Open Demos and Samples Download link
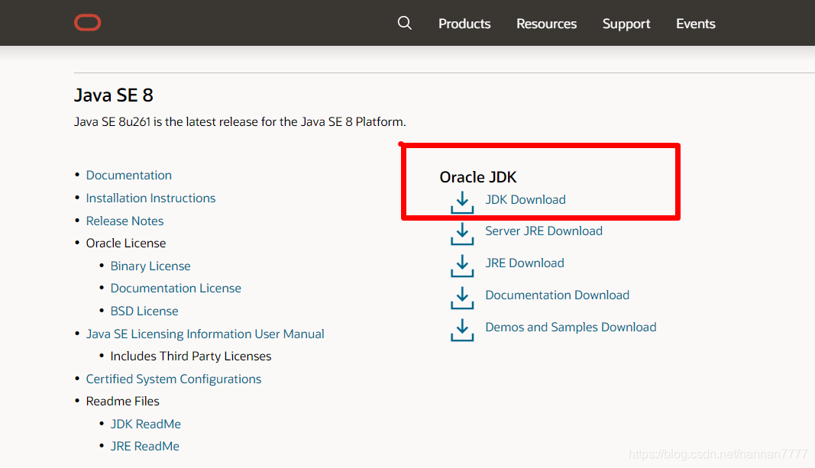Image resolution: width=815 pixels, height=468 pixels. tap(571, 328)
